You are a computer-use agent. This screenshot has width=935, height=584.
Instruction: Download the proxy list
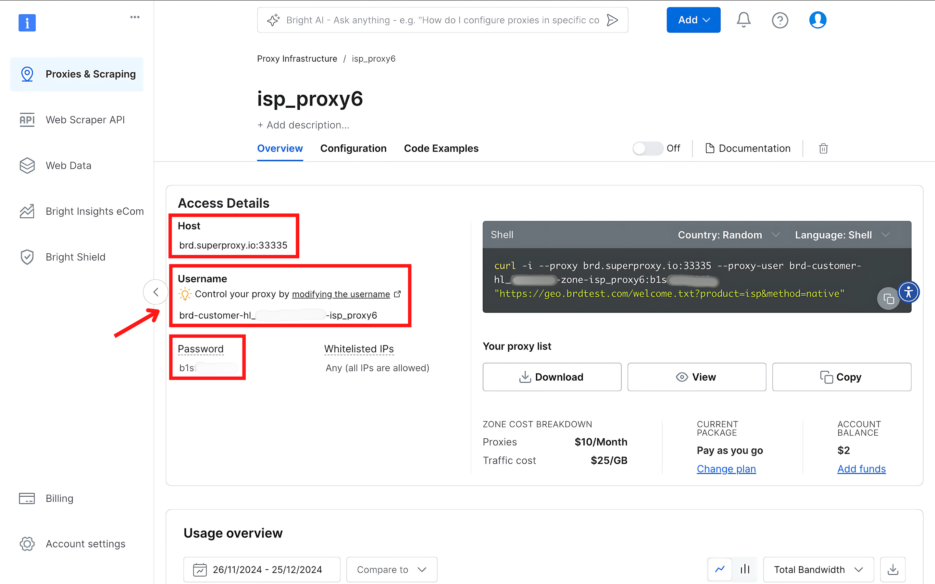pos(552,377)
